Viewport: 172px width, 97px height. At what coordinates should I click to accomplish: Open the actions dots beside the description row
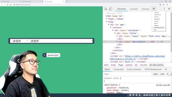tap(104, 42)
